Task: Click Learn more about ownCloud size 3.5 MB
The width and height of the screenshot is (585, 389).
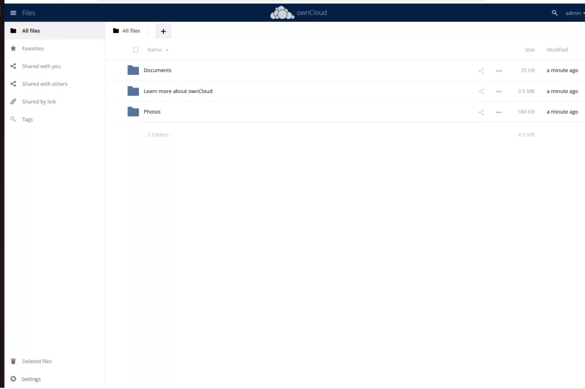Action: [526, 91]
